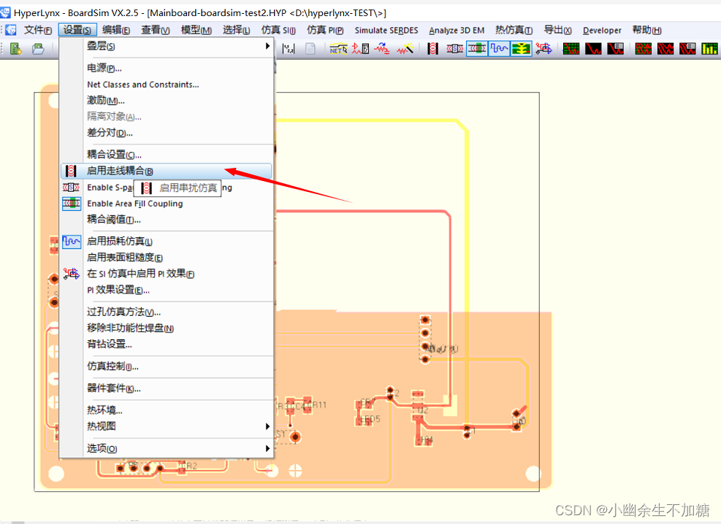Click the last yellow bar-chart toolbar icon
The width and height of the screenshot is (721, 524).
tap(709, 49)
